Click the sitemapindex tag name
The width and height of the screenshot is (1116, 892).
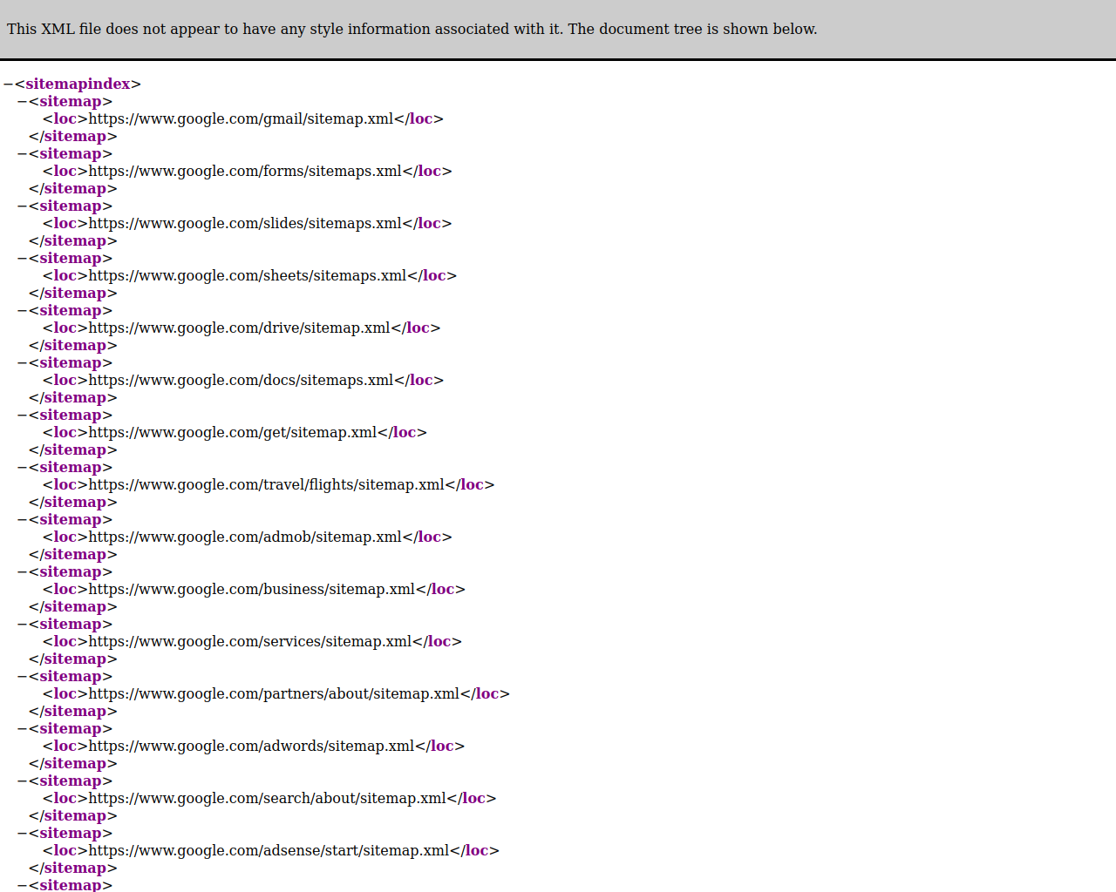pos(78,84)
